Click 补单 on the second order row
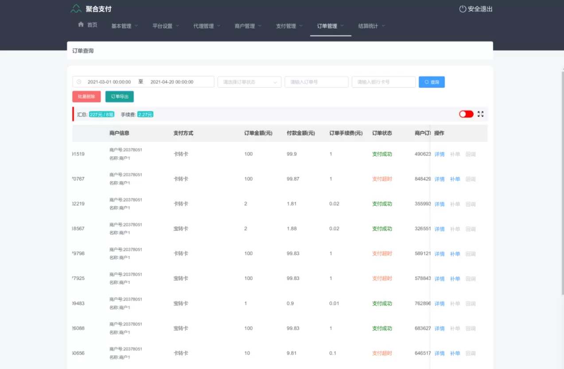This screenshot has width=564, height=369. (455, 179)
